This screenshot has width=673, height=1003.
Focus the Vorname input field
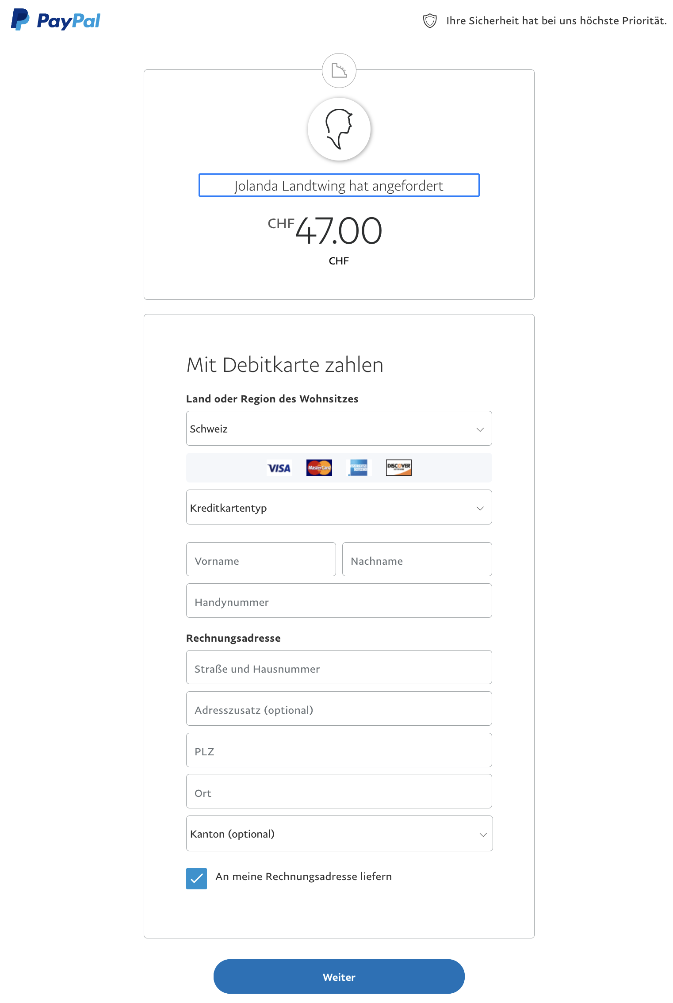coord(261,559)
